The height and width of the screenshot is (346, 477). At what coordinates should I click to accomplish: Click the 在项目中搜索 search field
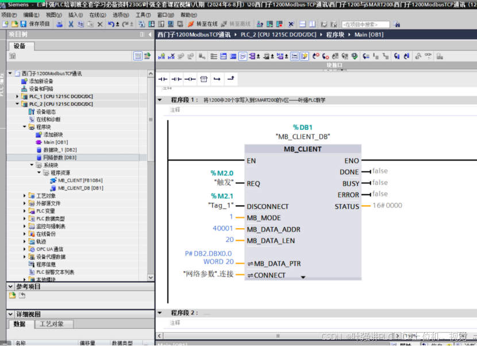(366, 24)
